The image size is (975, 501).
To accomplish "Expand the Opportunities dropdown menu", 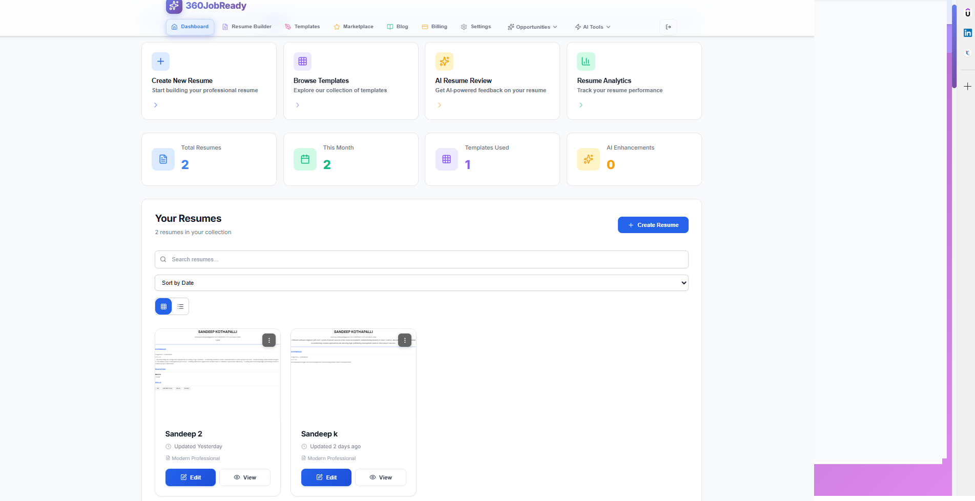I will [x=532, y=27].
